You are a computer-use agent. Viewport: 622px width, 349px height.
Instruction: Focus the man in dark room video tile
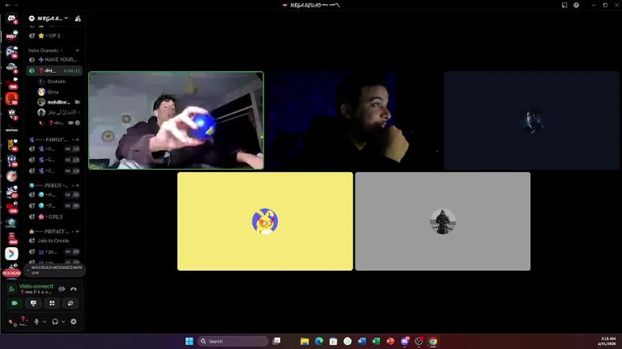click(353, 120)
